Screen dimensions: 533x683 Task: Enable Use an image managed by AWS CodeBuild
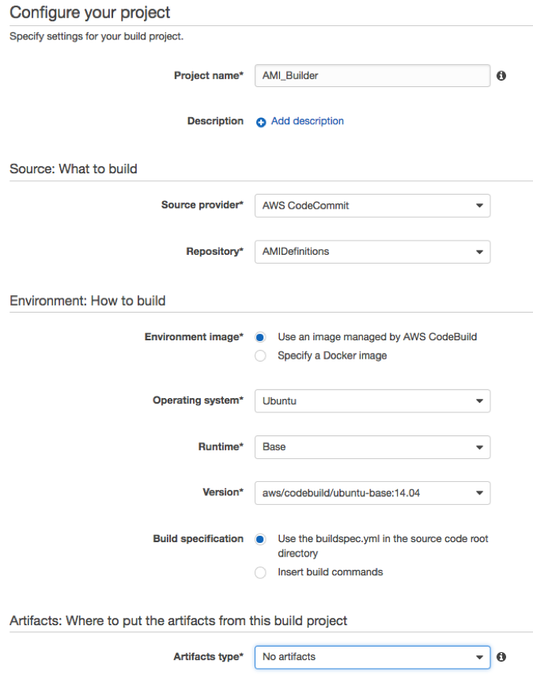(x=260, y=336)
